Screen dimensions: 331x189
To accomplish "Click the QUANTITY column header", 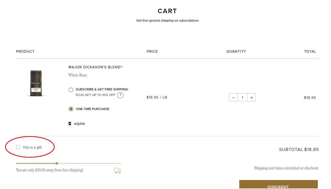I will pyautogui.click(x=236, y=52).
